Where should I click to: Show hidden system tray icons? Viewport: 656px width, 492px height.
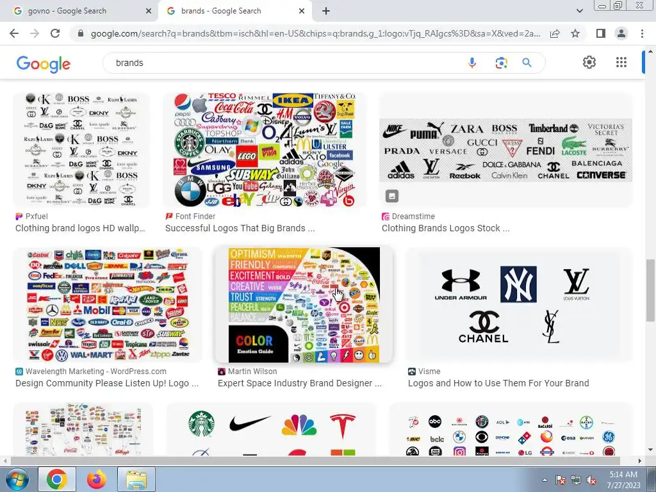[x=545, y=480]
